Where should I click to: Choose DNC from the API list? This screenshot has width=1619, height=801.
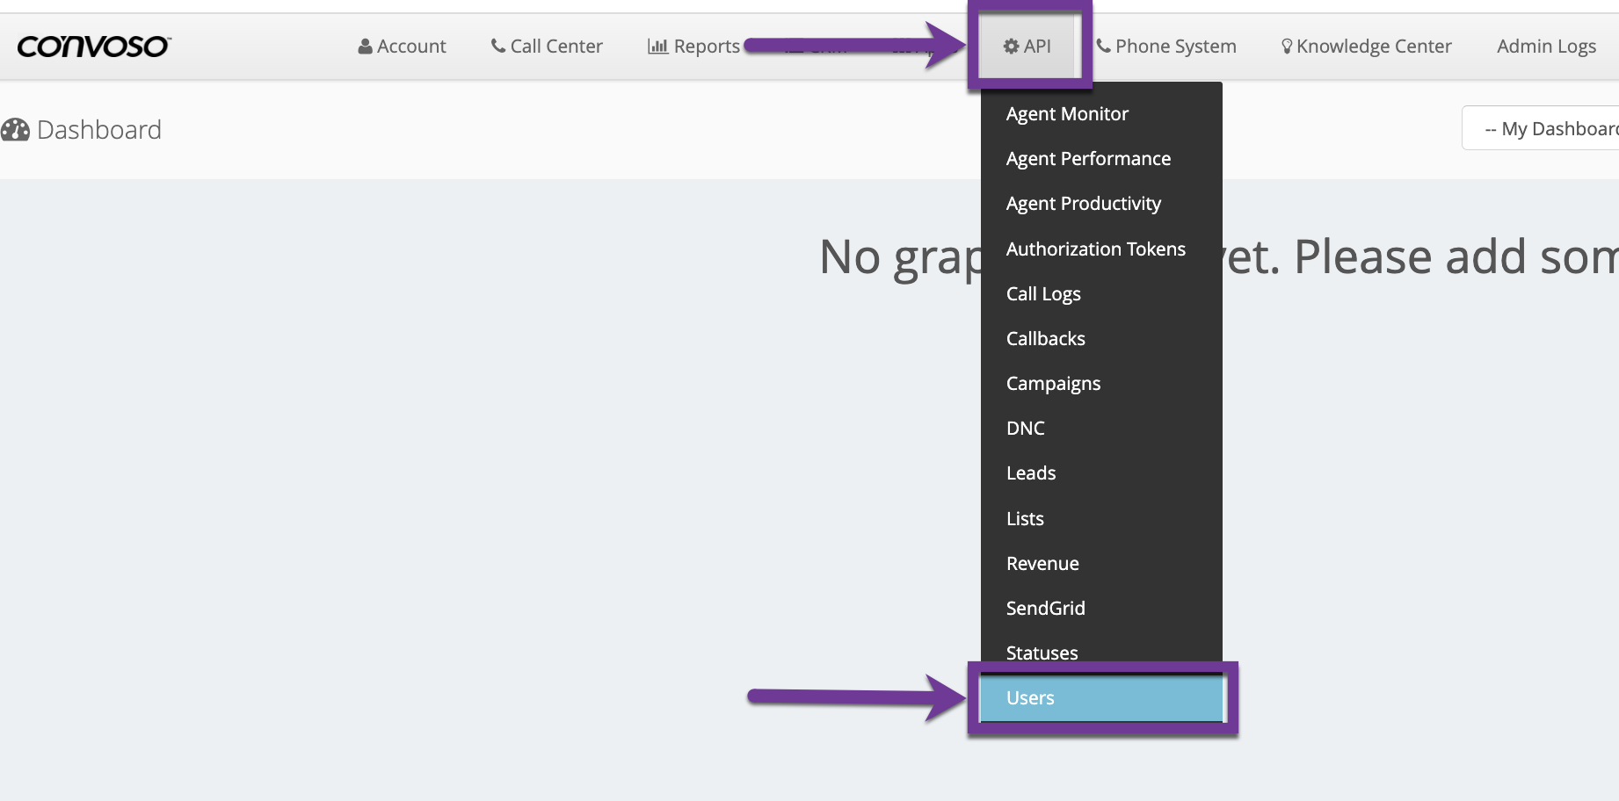(1026, 429)
